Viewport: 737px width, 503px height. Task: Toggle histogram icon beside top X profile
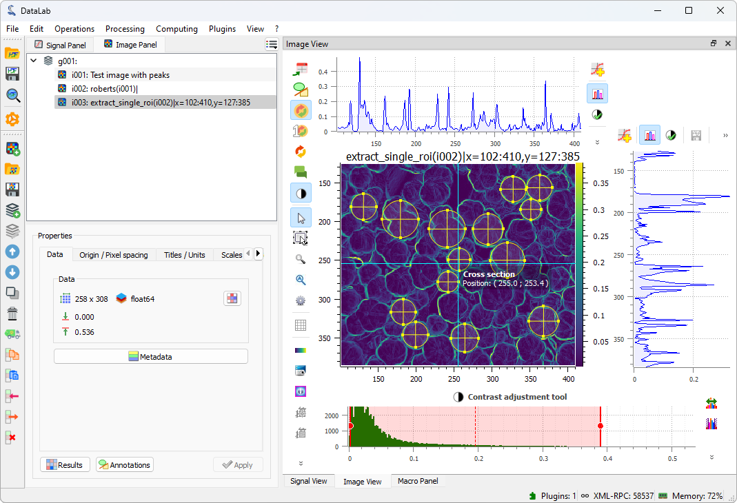[598, 94]
